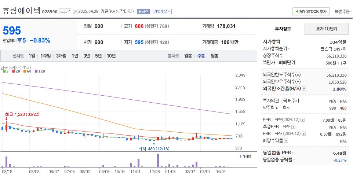Click the 시가총액순위 link
Screen dimensions: 353x195
click(x=275, y=49)
